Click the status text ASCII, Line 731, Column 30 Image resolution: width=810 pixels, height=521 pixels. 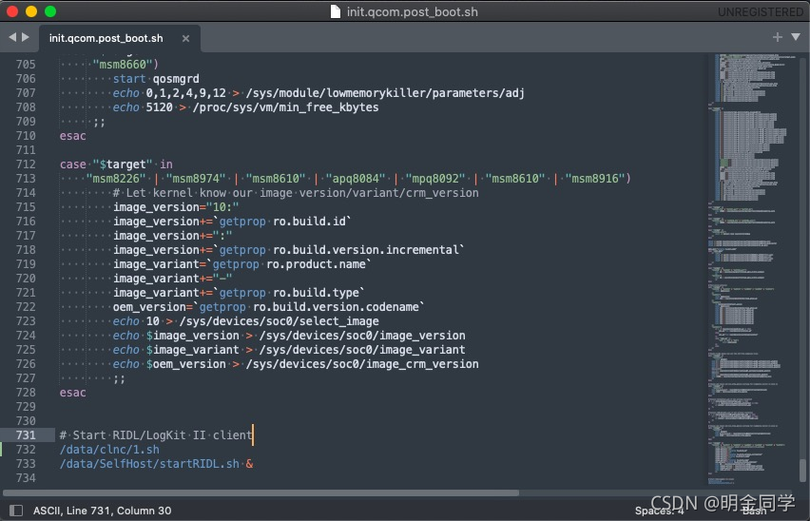(103, 511)
